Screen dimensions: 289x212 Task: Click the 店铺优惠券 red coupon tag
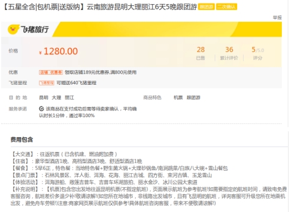click(51, 72)
